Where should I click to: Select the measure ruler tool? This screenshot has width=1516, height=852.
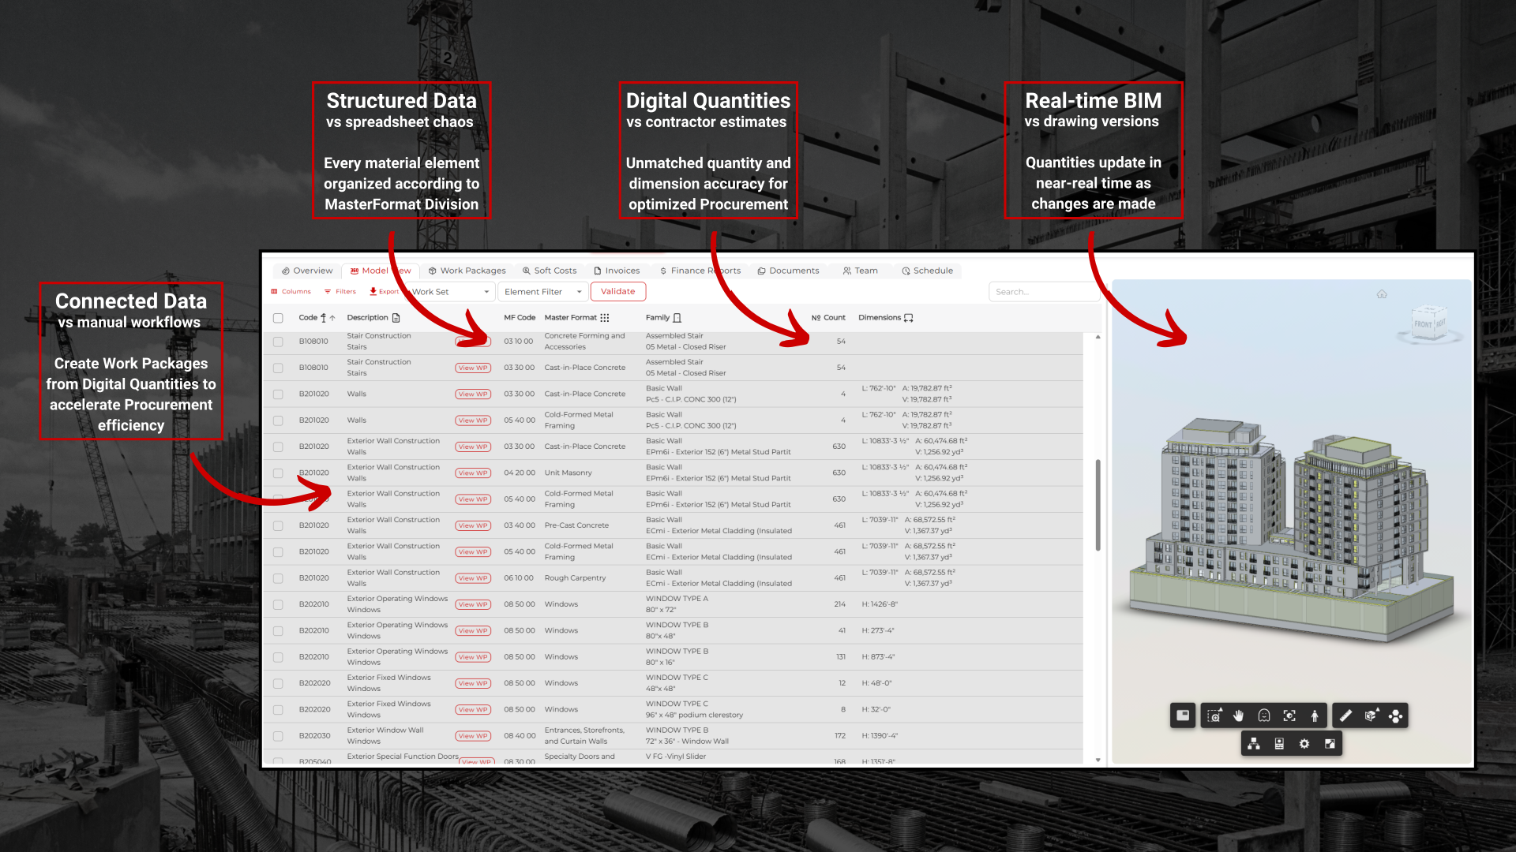point(1346,716)
